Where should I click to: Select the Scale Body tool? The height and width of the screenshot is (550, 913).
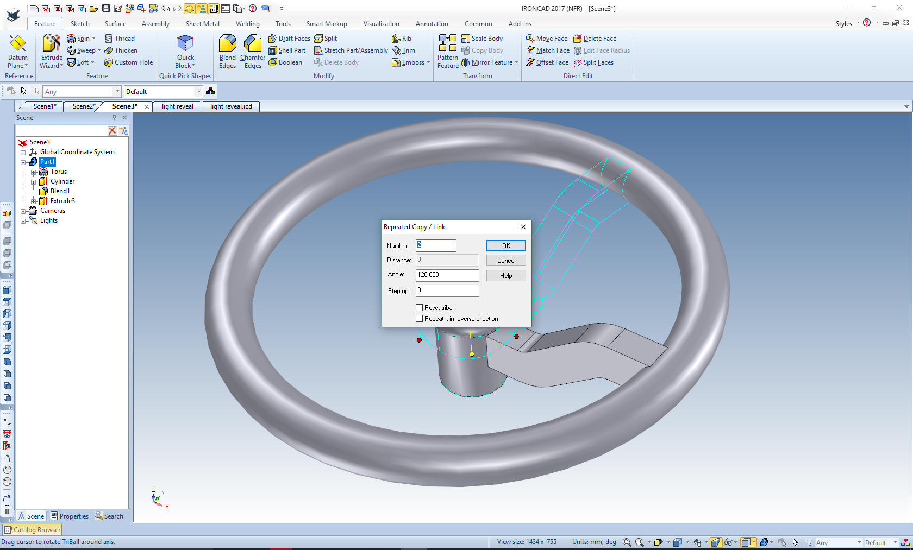point(482,39)
